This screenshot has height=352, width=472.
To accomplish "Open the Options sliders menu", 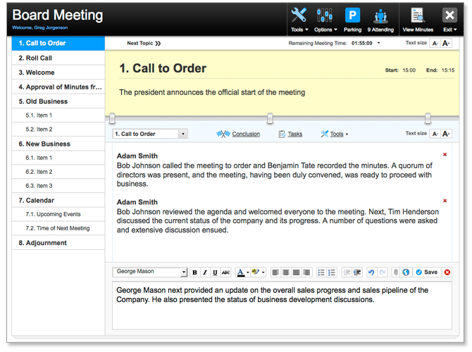I will pyautogui.click(x=325, y=20).
